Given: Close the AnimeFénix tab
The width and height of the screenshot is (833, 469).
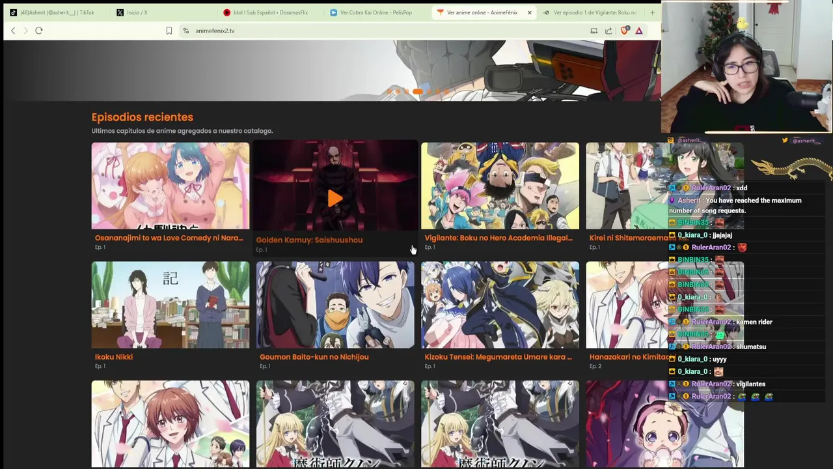Looking at the screenshot, I should coord(529,12).
